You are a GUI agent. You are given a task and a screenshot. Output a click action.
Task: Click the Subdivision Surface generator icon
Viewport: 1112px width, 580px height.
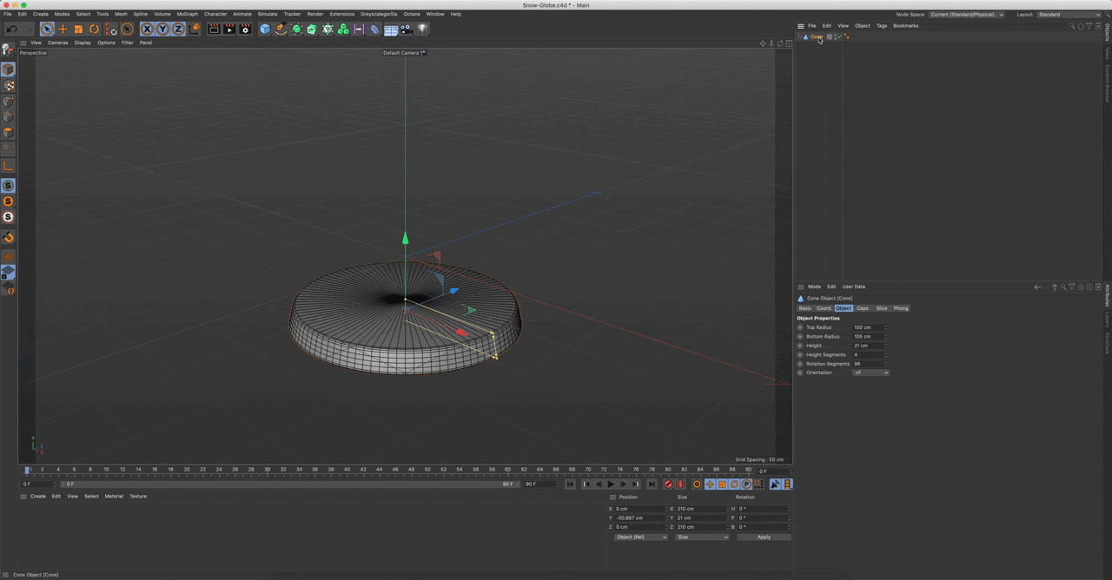296,30
